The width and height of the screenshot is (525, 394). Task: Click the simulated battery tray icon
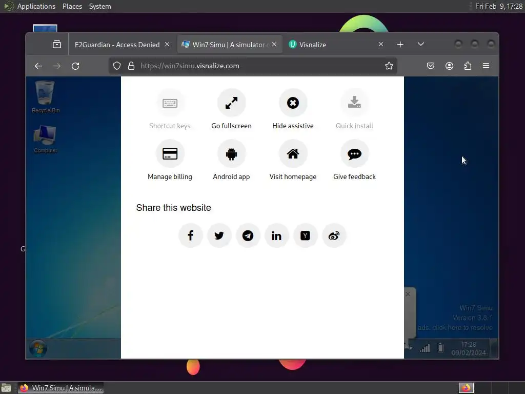(x=440, y=348)
